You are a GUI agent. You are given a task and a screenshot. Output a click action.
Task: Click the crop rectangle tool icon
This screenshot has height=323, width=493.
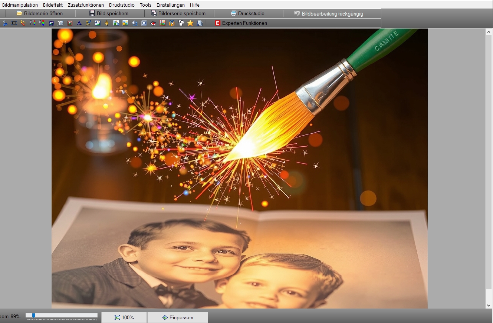coord(14,23)
